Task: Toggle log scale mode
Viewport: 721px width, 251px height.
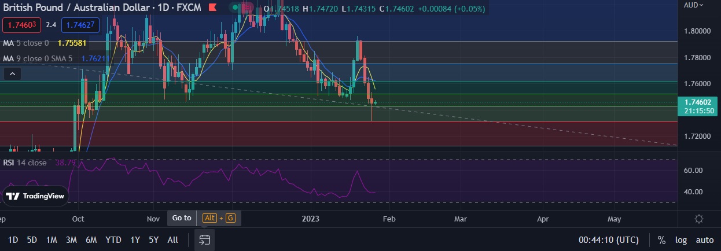Action: pyautogui.click(x=681, y=239)
